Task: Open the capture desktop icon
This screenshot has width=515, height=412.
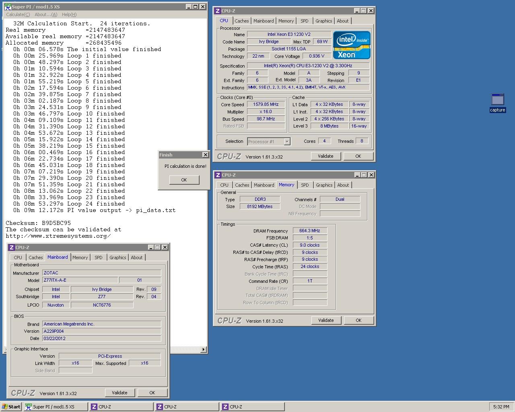Action: (x=497, y=103)
